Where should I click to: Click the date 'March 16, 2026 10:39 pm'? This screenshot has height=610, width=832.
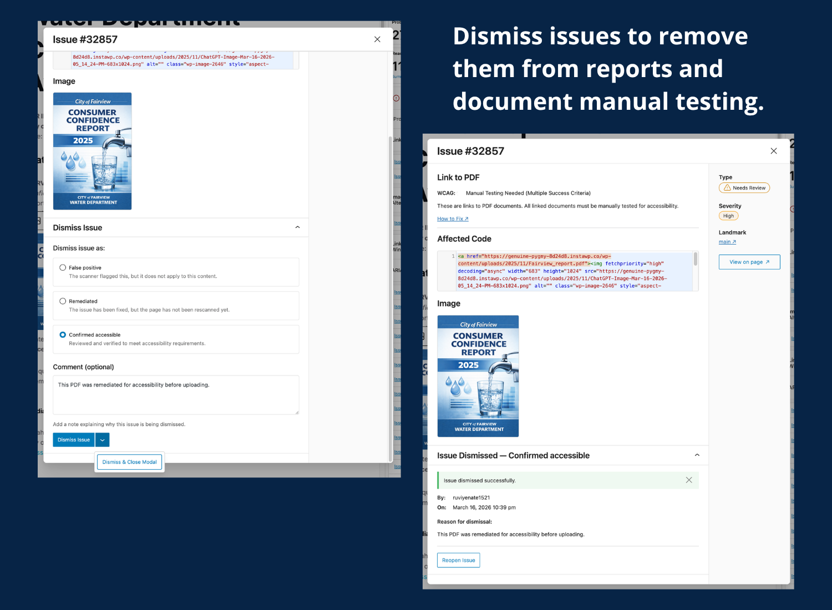coord(484,507)
